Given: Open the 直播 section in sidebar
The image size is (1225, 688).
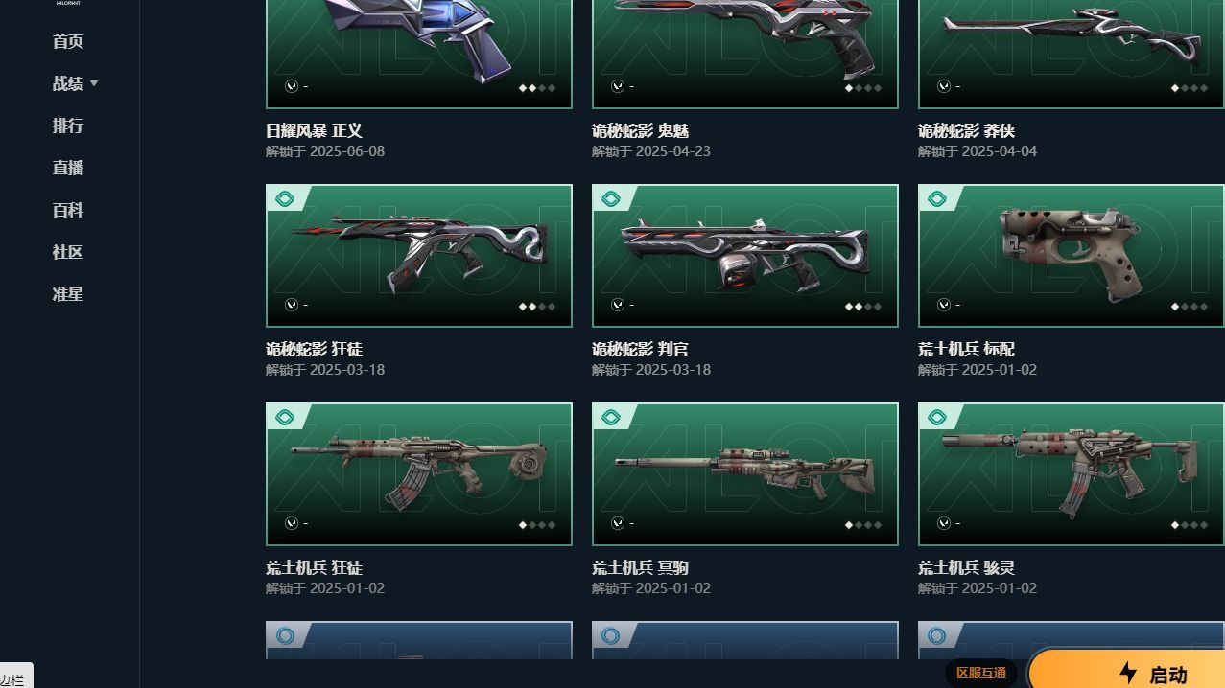Looking at the screenshot, I should click(x=68, y=168).
